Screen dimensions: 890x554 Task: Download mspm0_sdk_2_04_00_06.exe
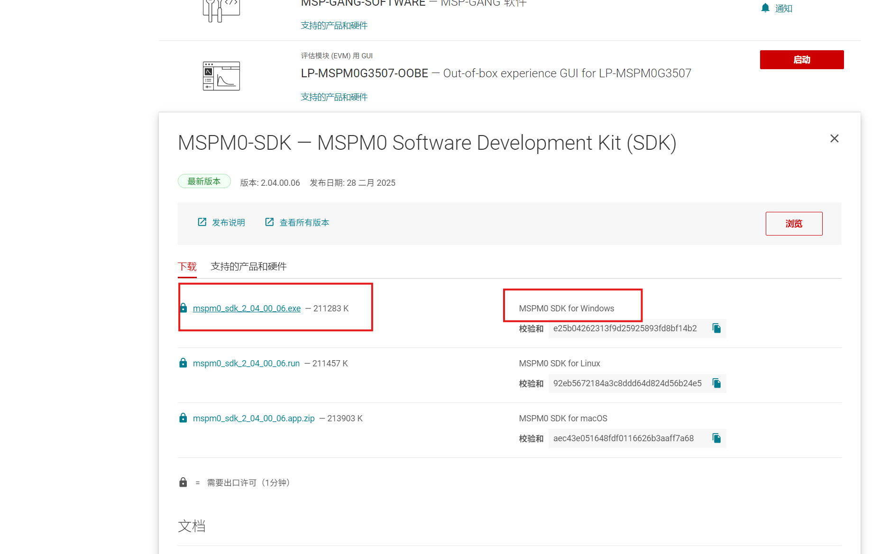pyautogui.click(x=247, y=309)
